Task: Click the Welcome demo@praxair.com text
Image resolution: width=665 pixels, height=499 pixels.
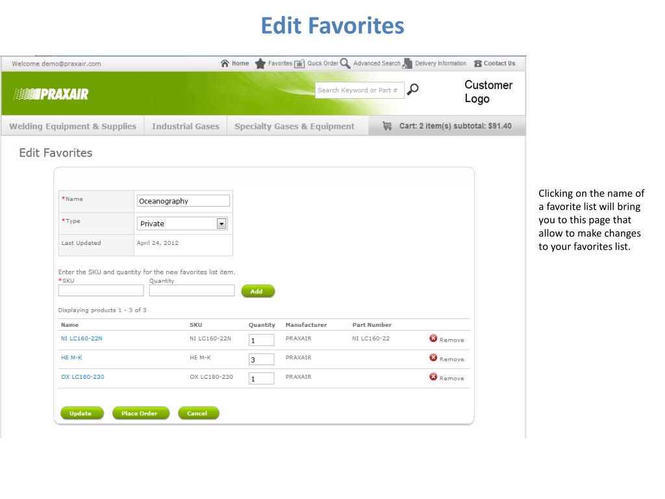Action: tap(56, 64)
